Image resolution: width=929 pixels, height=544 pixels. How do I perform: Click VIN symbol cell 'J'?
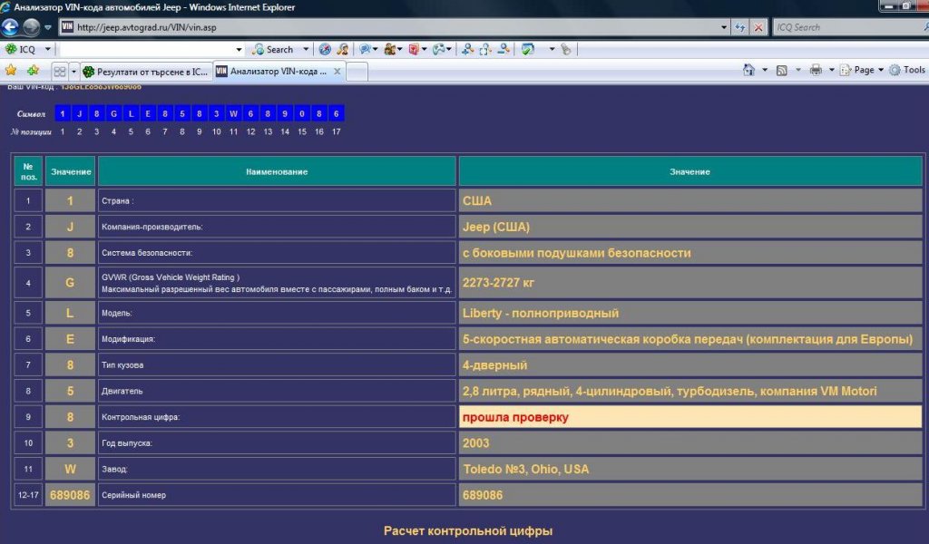pos(80,113)
